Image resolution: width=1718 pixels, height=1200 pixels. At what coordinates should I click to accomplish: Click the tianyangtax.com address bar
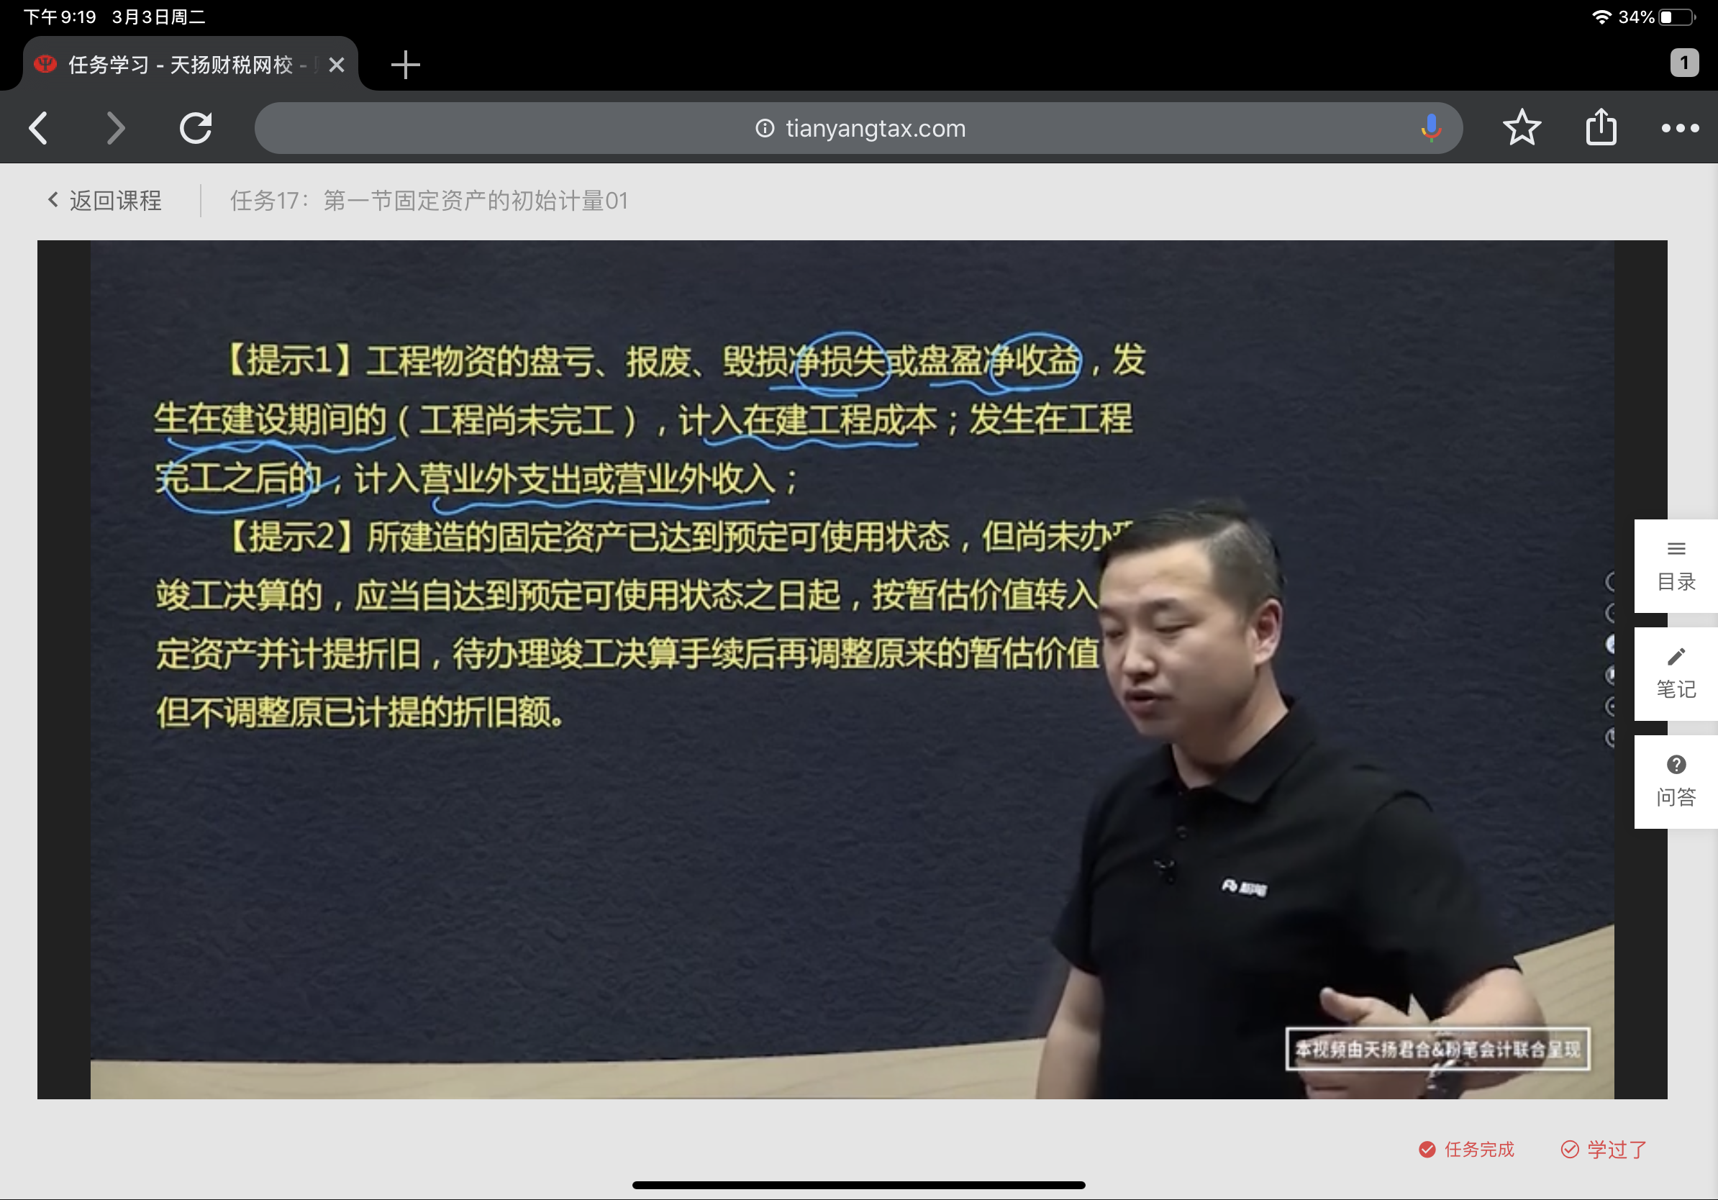tap(876, 129)
